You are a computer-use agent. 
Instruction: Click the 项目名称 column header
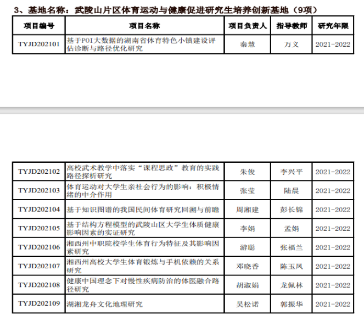(144, 26)
